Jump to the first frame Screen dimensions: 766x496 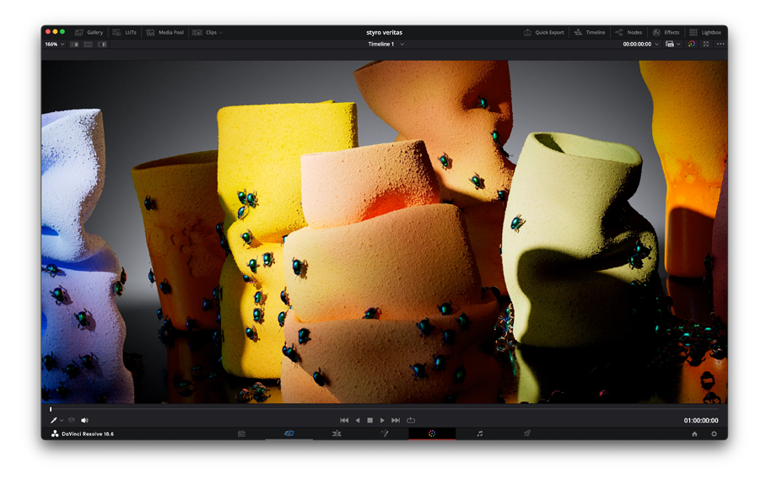(344, 420)
